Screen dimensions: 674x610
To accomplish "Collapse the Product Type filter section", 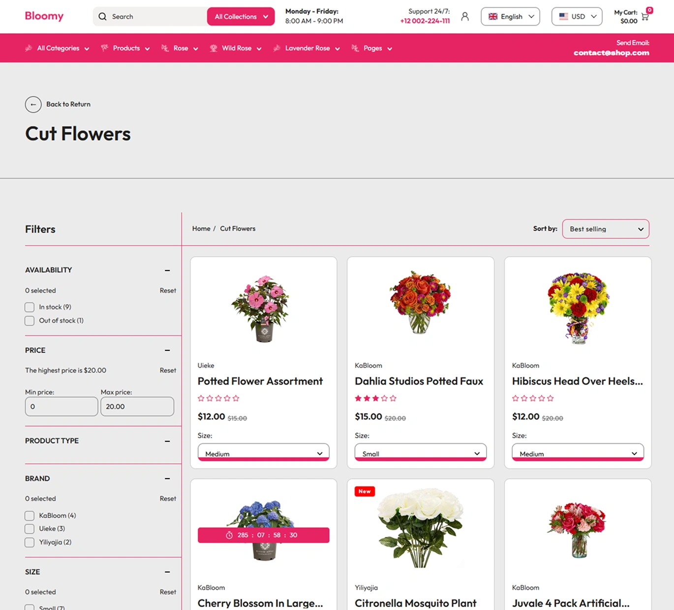I will pyautogui.click(x=167, y=441).
